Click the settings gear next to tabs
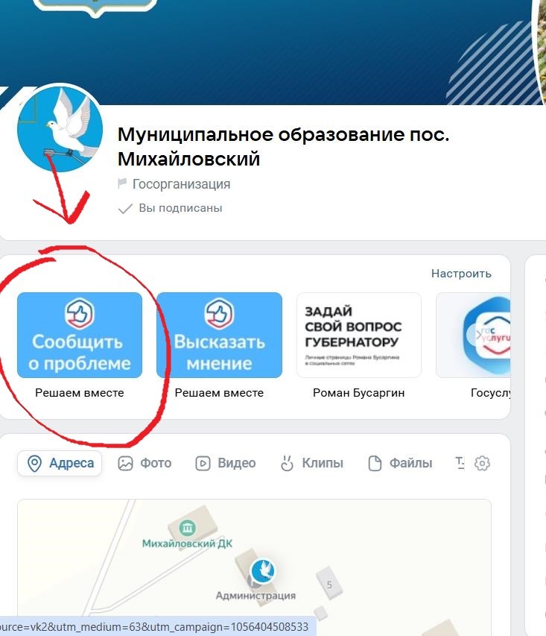Screen dimensions: 546x636 [482, 463]
